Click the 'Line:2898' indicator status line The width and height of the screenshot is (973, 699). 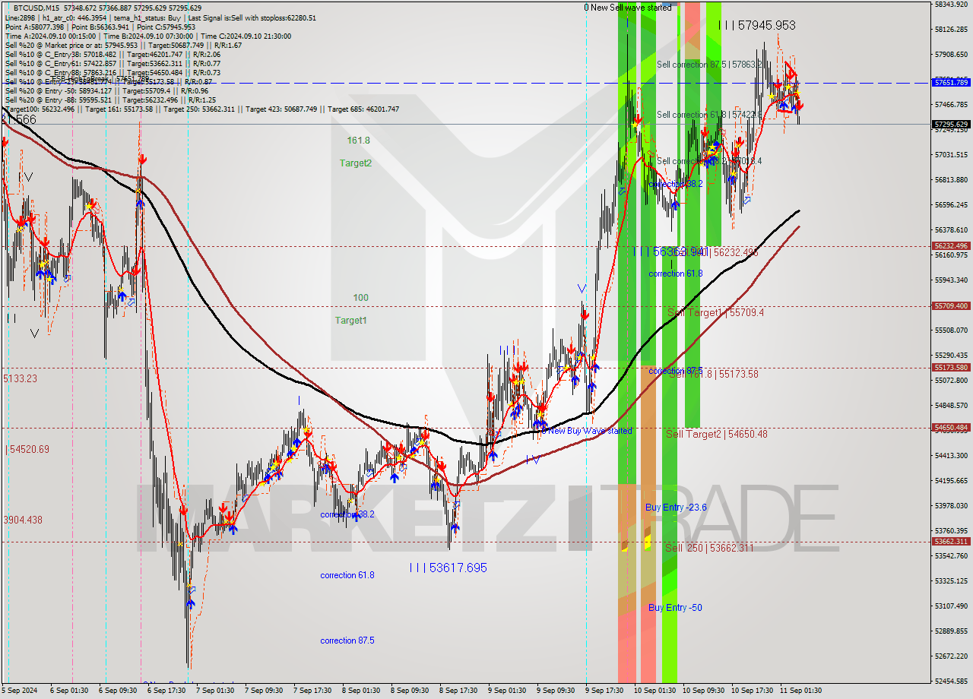[x=160, y=17]
